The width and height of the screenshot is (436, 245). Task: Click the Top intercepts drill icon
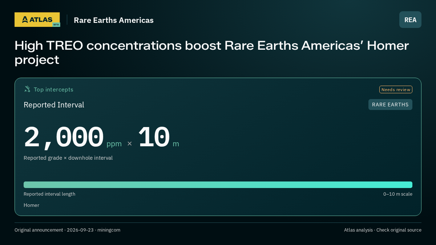tap(27, 89)
